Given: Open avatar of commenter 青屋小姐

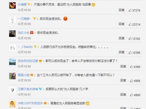Looking at the screenshot, I should 12,76.
